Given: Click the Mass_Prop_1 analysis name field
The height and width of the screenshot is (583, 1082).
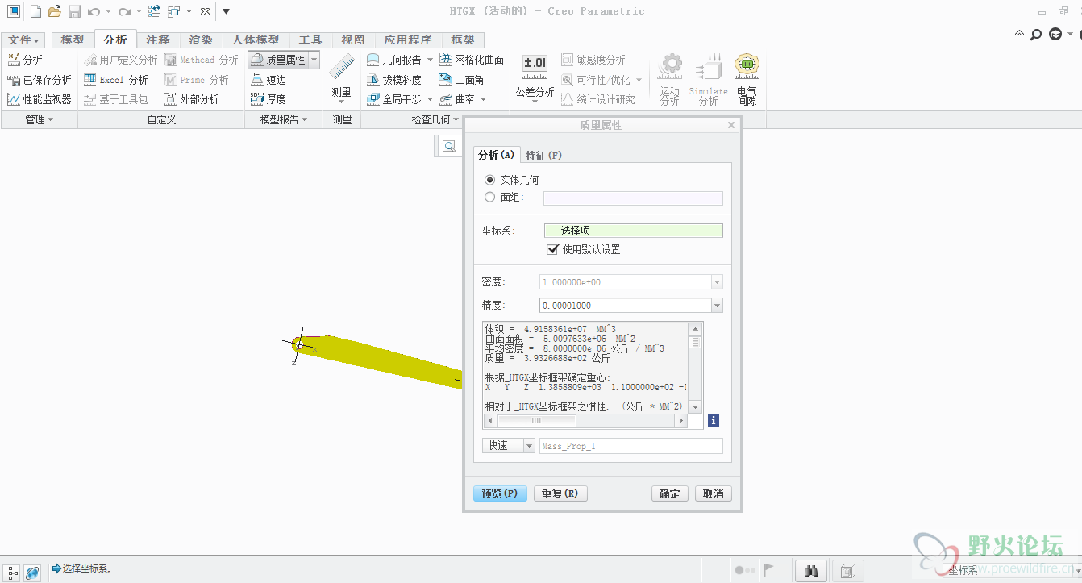Looking at the screenshot, I should pos(631,446).
